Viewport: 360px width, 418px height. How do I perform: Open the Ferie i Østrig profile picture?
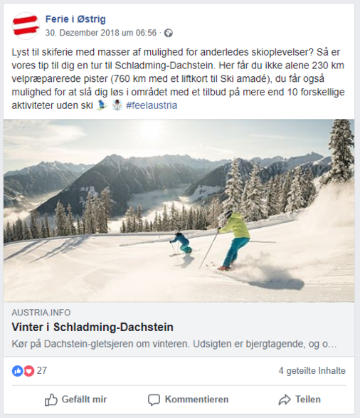[26, 26]
